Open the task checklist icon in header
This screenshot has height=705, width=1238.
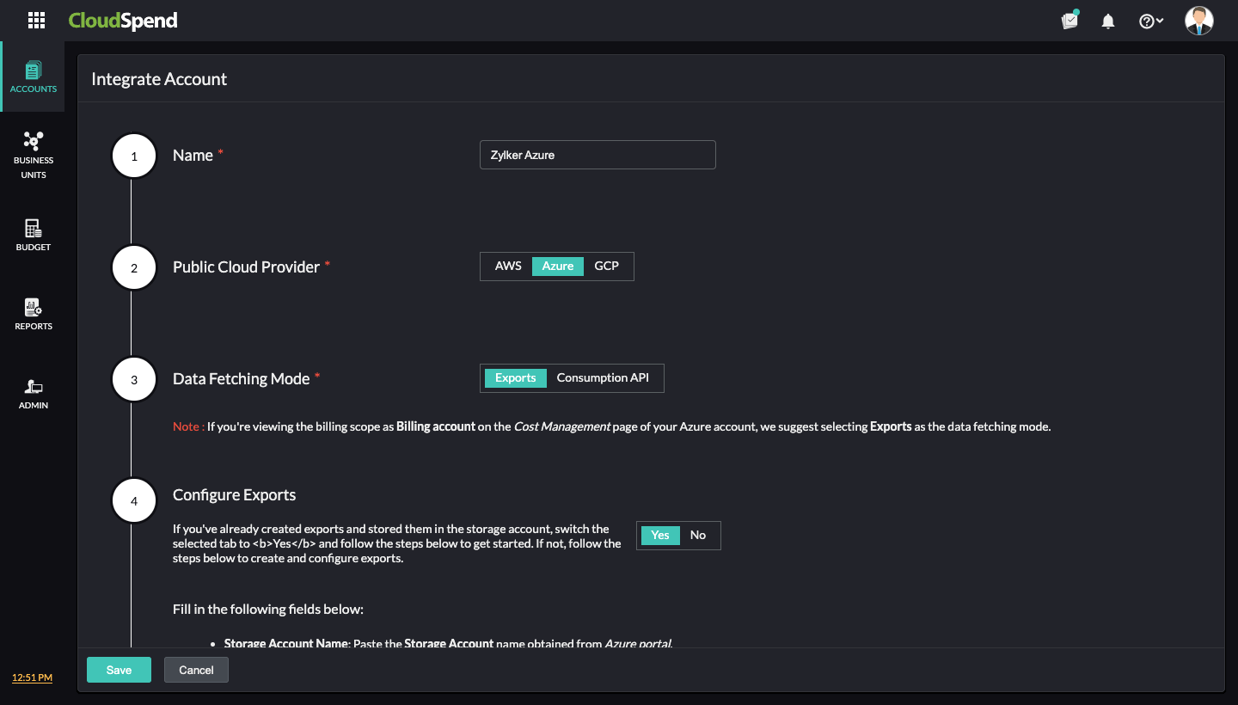tap(1069, 21)
